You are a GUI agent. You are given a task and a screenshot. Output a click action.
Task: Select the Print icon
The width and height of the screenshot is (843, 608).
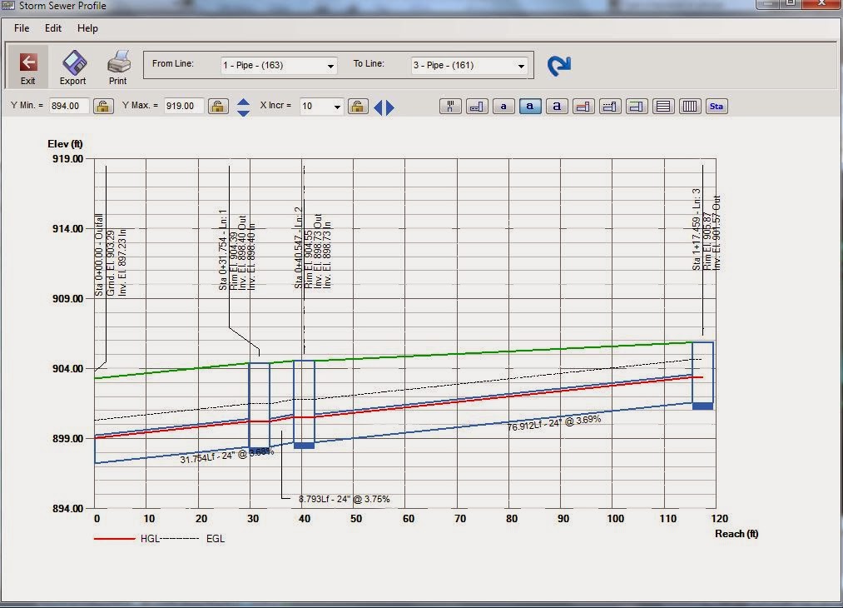coord(117,67)
